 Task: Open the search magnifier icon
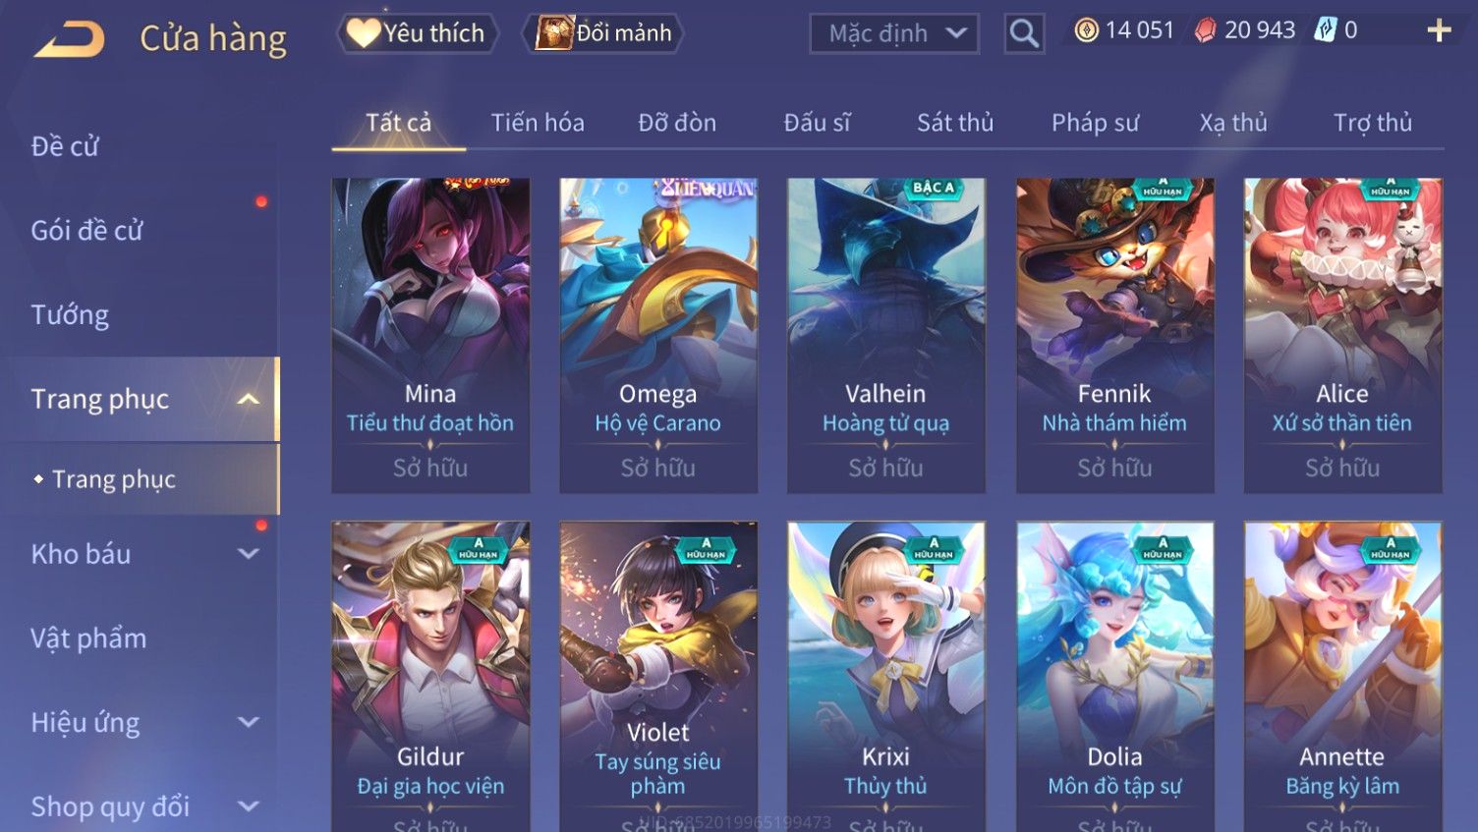tap(1024, 33)
